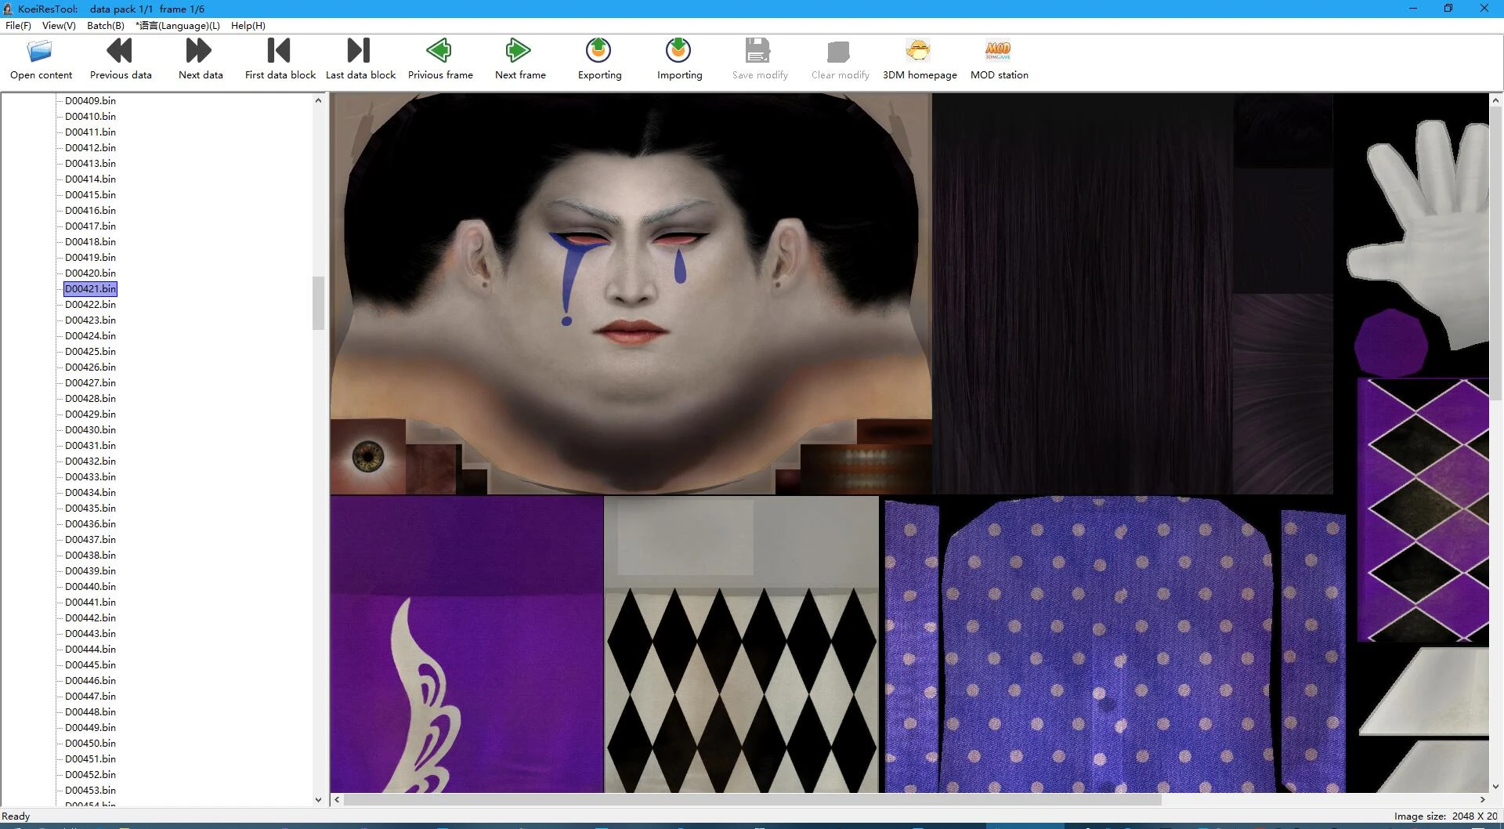Select D00440.bin in file tree
Viewport: 1504px width, 829px height.
click(x=90, y=587)
